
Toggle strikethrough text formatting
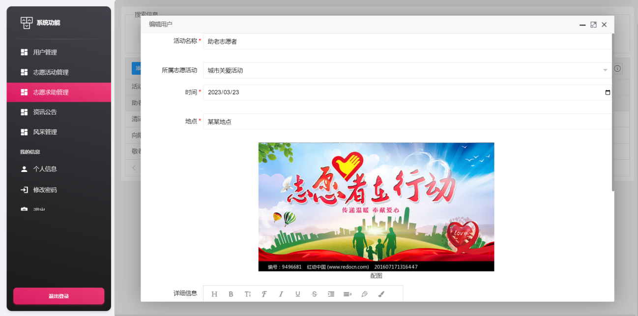click(x=315, y=294)
